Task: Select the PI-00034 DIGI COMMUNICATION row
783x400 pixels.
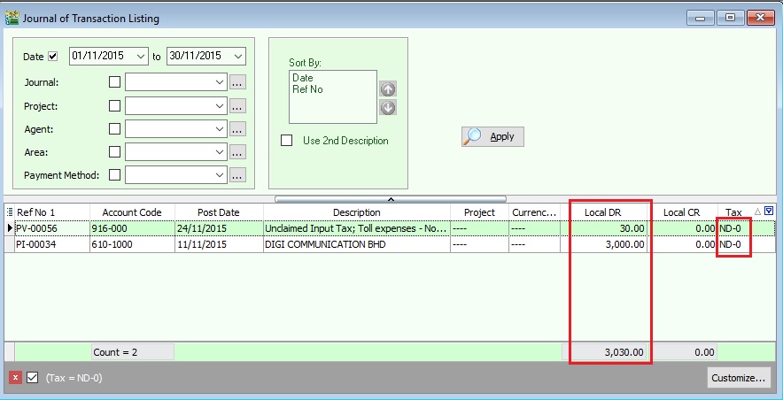Action: [x=354, y=244]
